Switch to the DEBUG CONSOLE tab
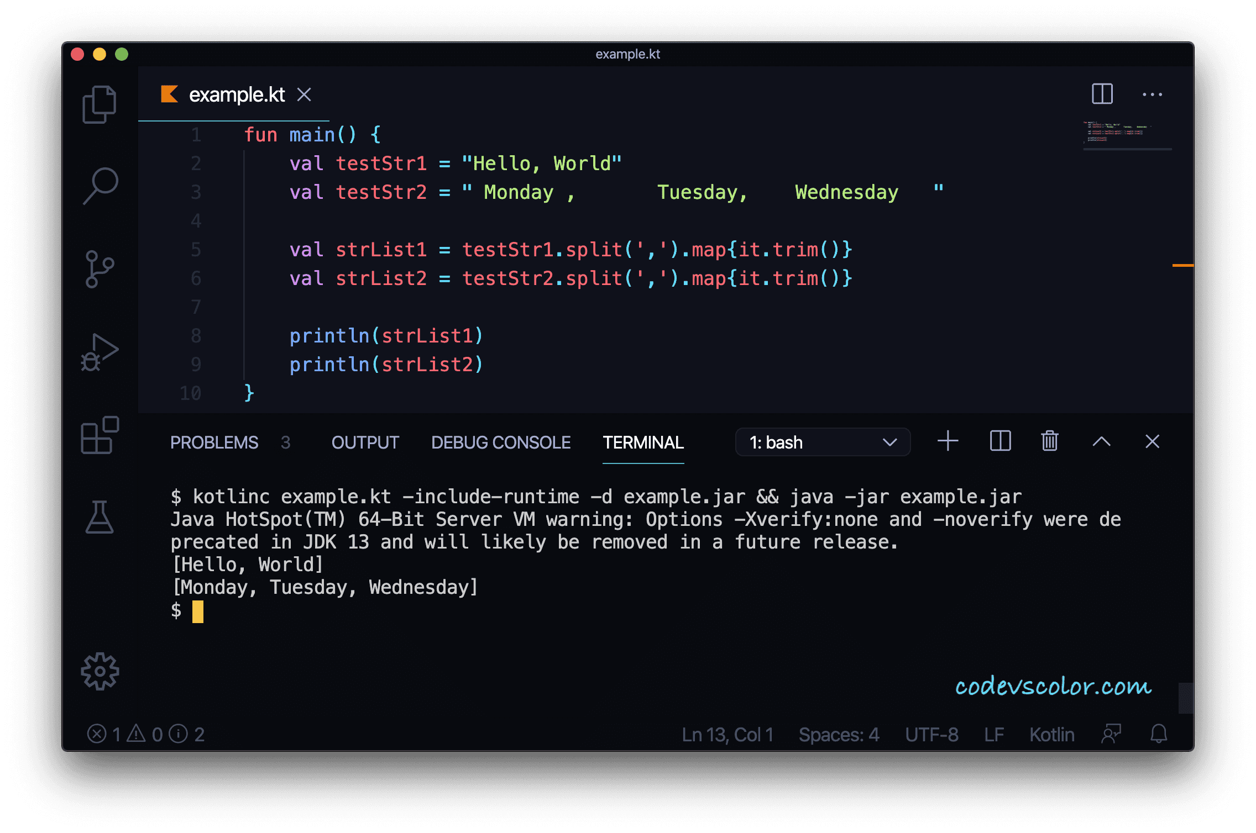 pyautogui.click(x=500, y=442)
